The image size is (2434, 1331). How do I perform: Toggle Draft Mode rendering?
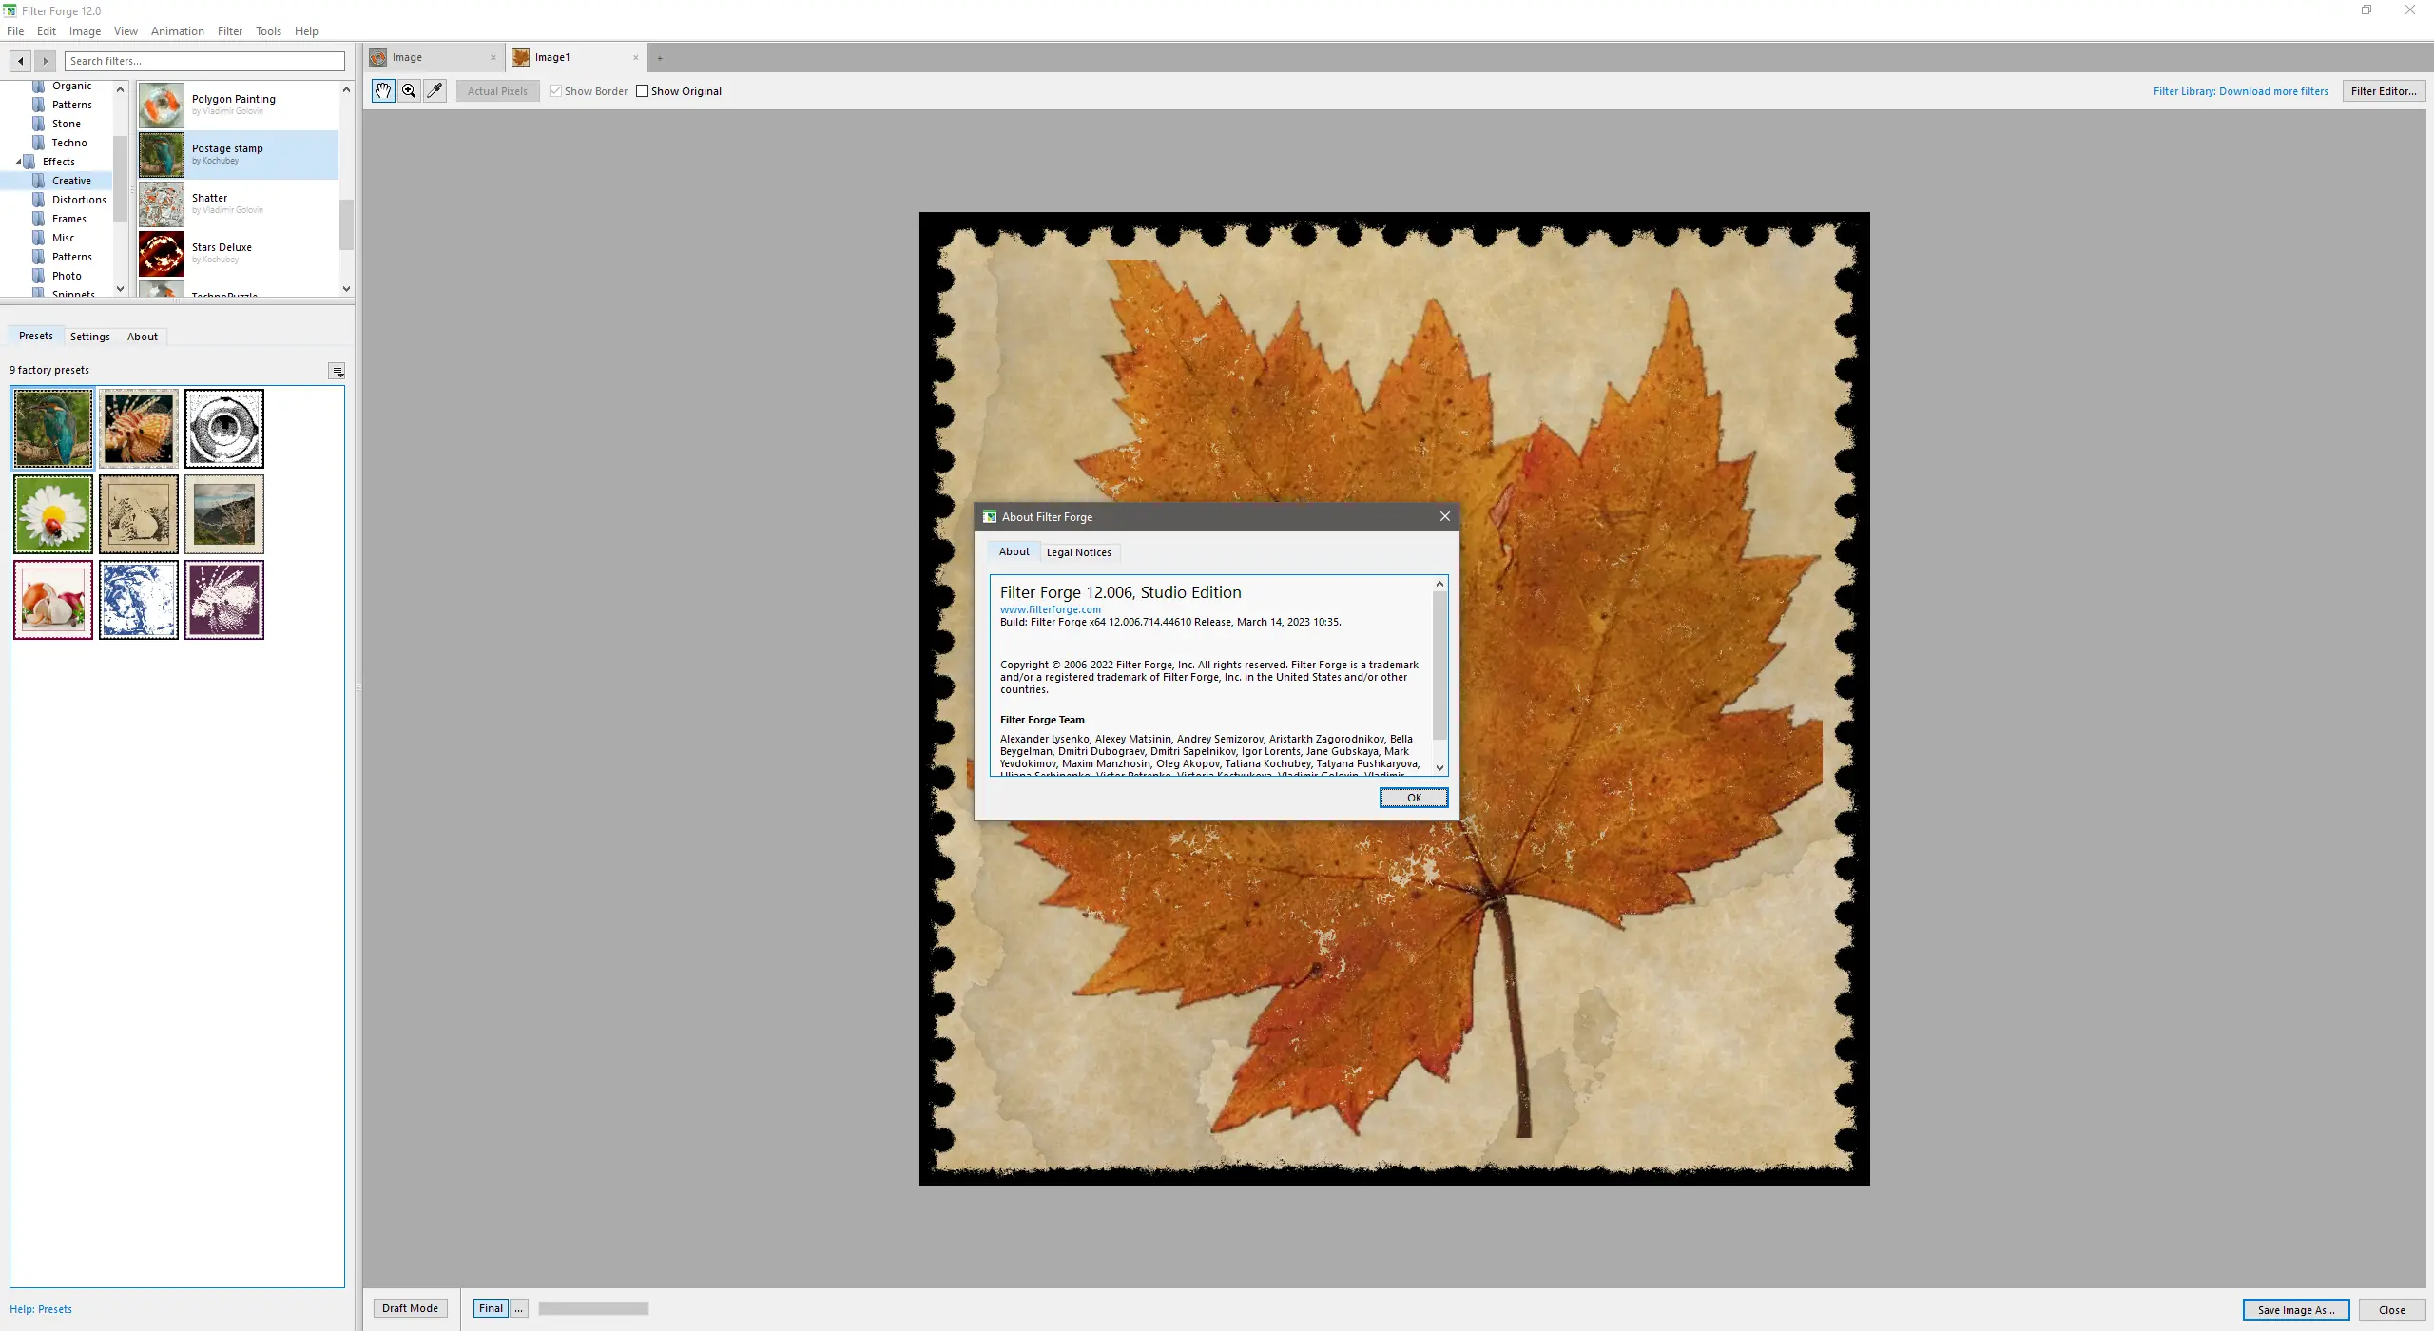click(410, 1307)
